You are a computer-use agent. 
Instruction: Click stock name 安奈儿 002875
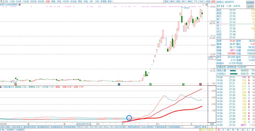pyautogui.click(x=225, y=2)
